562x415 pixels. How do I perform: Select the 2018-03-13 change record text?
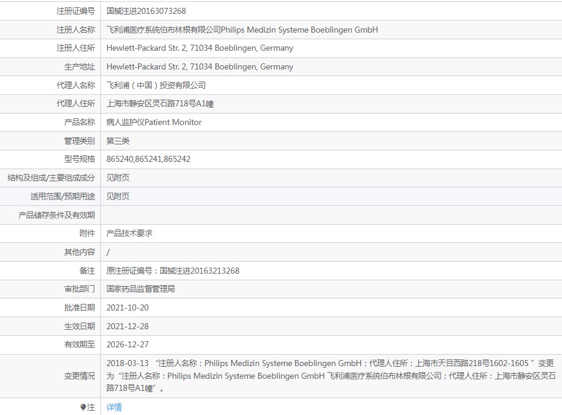click(331, 376)
